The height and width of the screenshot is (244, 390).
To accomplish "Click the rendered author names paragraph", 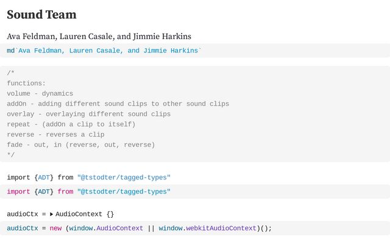I will pos(99,37).
